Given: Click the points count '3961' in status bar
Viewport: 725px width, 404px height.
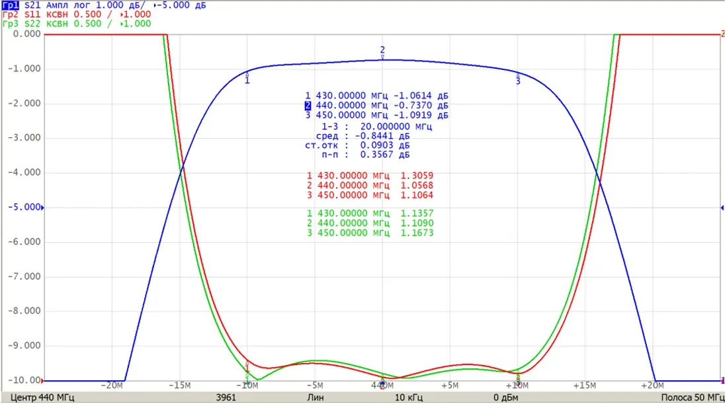Looking at the screenshot, I should click(x=226, y=397).
